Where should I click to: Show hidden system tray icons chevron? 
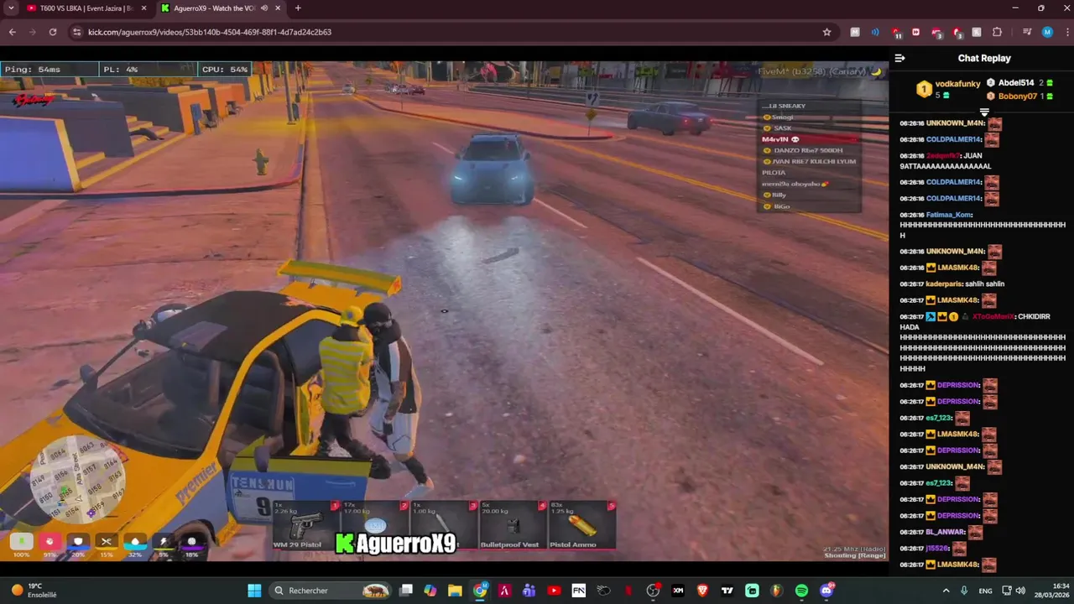[x=946, y=591]
